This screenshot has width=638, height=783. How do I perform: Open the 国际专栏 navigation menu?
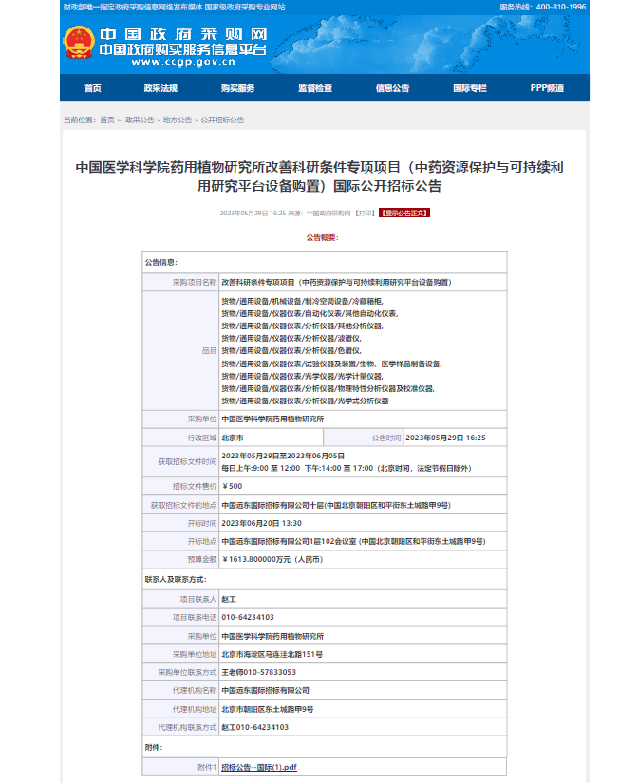(x=470, y=88)
